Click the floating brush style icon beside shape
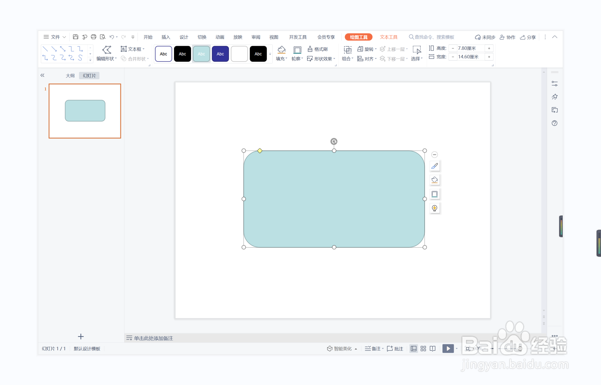 coord(435,166)
